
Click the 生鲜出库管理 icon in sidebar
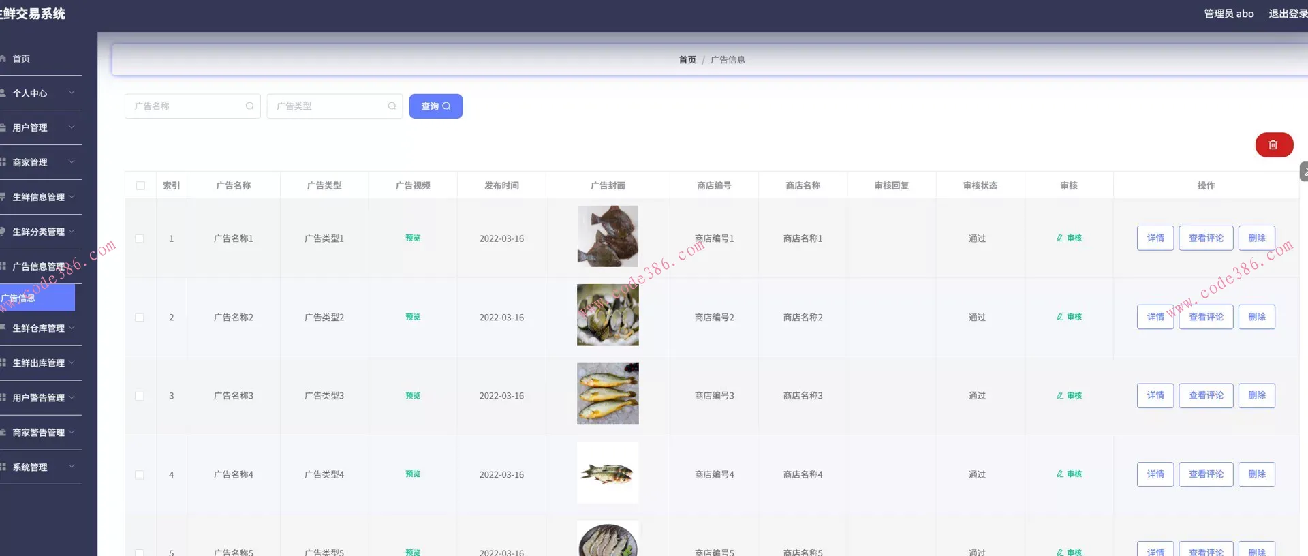click(3, 363)
